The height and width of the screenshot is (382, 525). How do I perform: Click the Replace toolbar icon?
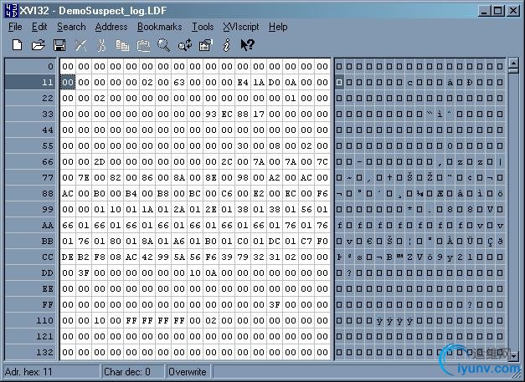[185, 45]
